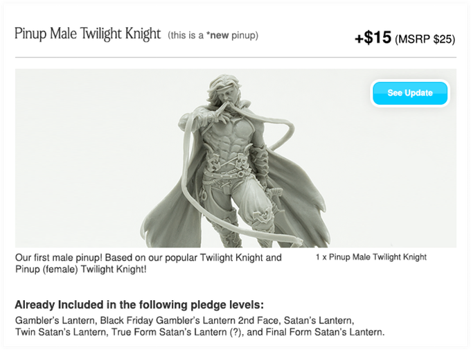471x350 pixels.
Task: Click the Gambler's Lantern pledge level
Action: pyautogui.click(x=55, y=320)
